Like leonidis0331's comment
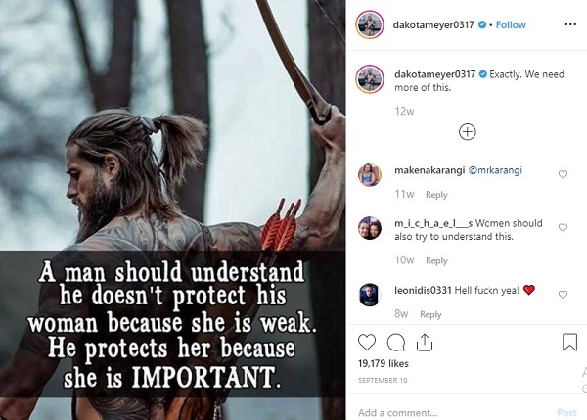Screen dimensions: 587x420 tap(563, 295)
